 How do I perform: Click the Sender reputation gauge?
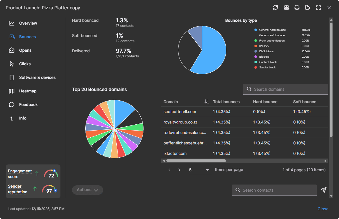tap(50, 189)
